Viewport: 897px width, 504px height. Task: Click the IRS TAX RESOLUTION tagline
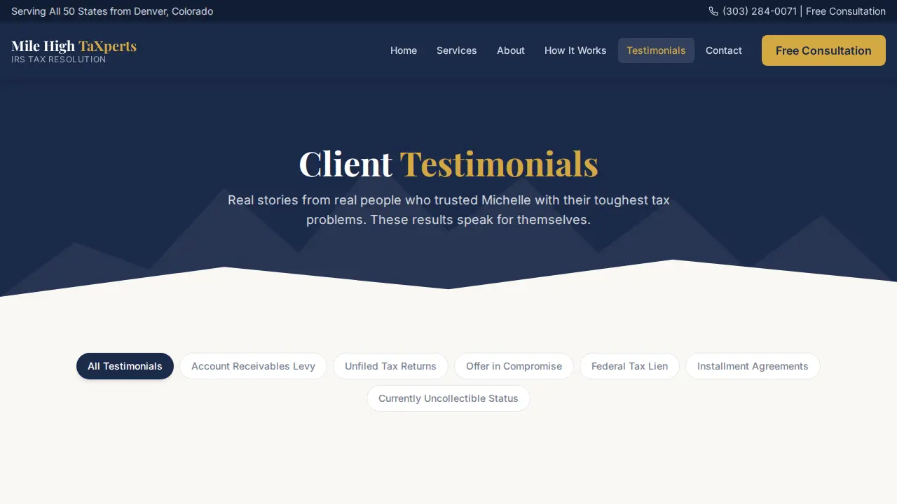[59, 59]
